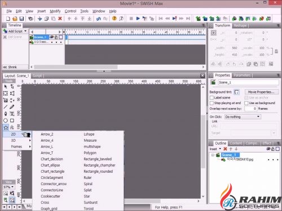
Task: Move item down with Outline down arrow
Action: click(x=236, y=149)
